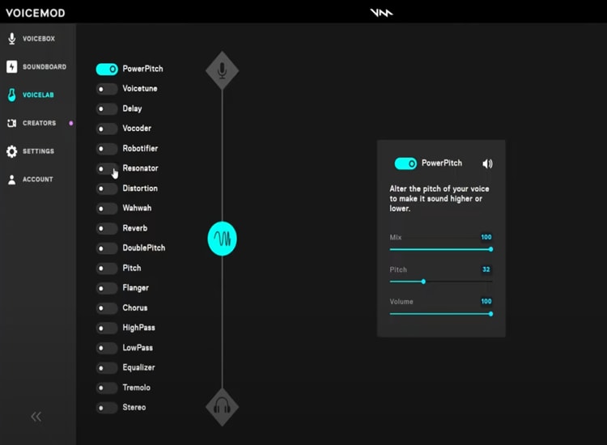Click the Robotifier label
Viewport: 607px width, 445px height.
[140, 149]
